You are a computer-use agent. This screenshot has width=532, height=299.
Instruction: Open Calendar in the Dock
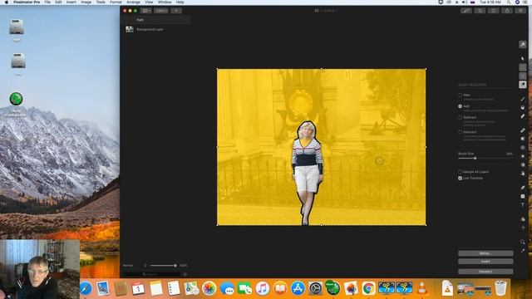(x=138, y=288)
